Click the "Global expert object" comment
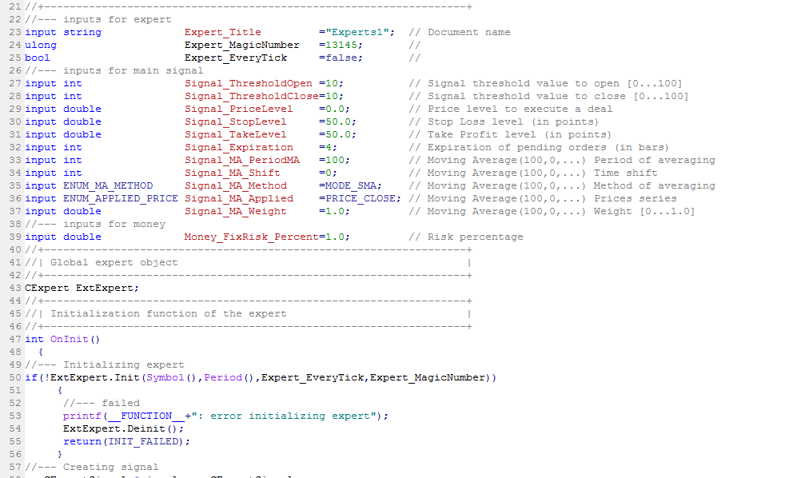This screenshot has height=478, width=785. 114,262
